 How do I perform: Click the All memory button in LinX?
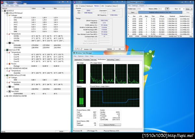(167, 9)
